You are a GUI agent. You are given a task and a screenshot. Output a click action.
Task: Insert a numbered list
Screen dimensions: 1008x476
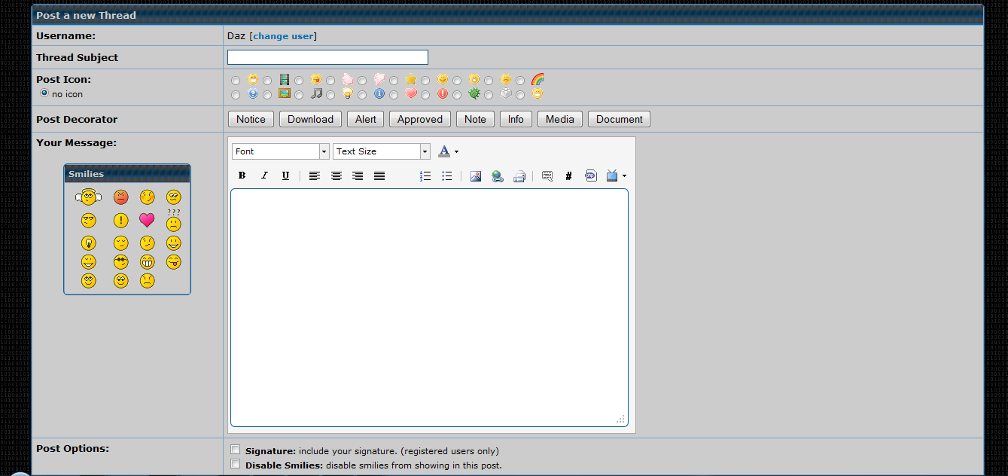click(x=425, y=175)
